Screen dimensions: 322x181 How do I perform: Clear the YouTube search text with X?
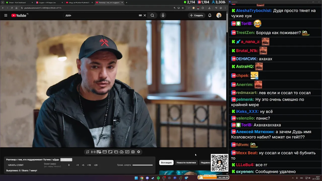(145, 15)
